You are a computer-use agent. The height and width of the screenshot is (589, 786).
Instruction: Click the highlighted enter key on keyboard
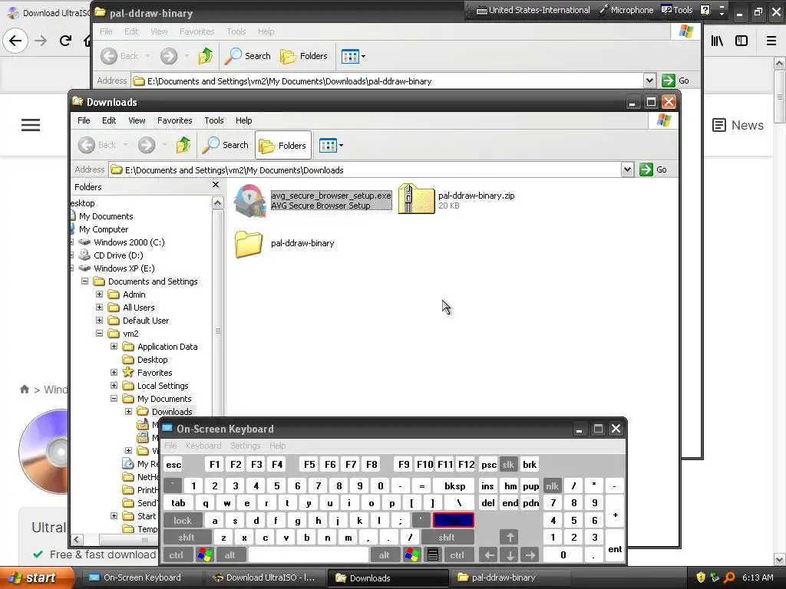click(453, 521)
